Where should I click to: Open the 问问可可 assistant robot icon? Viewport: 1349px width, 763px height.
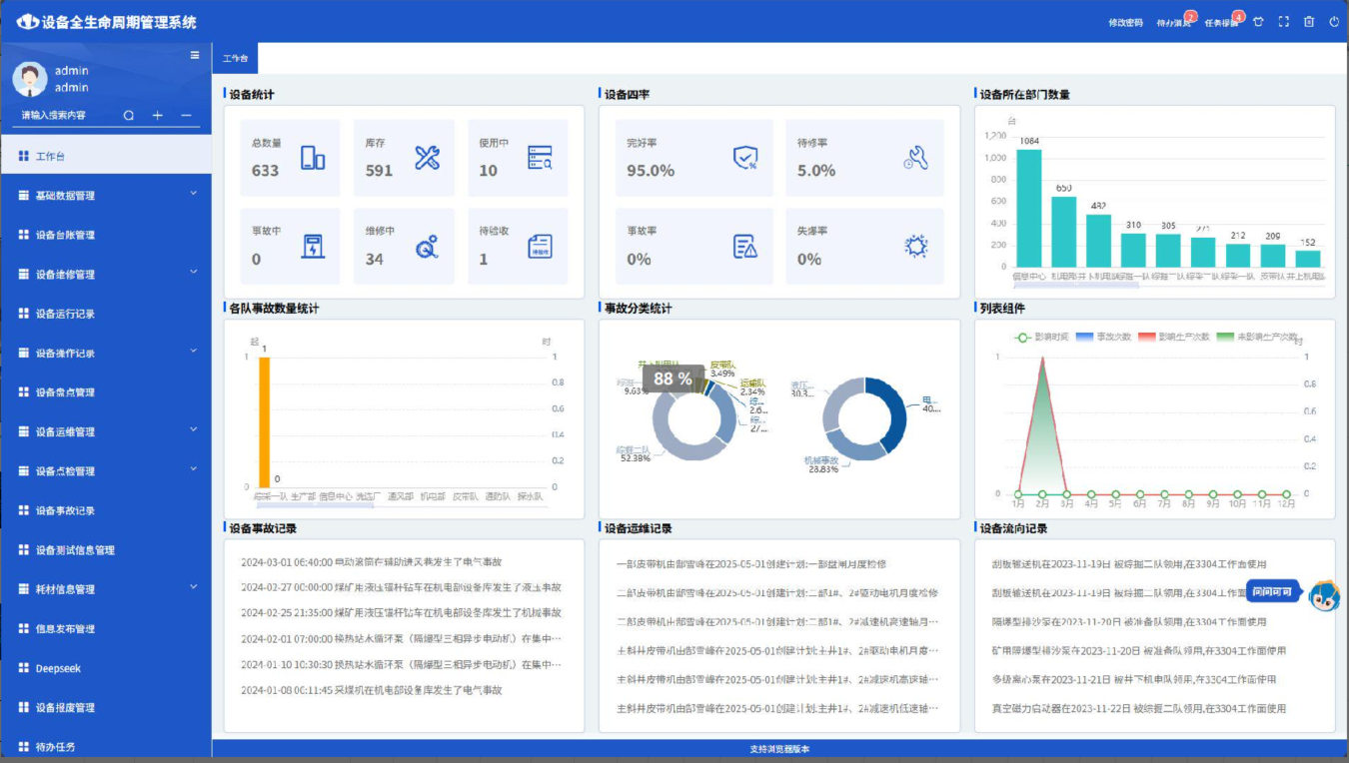point(1324,595)
